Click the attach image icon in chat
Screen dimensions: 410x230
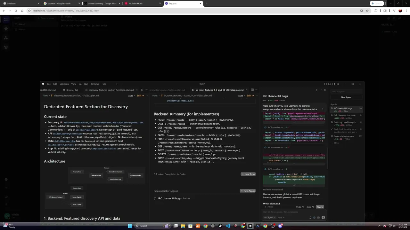point(318,218)
